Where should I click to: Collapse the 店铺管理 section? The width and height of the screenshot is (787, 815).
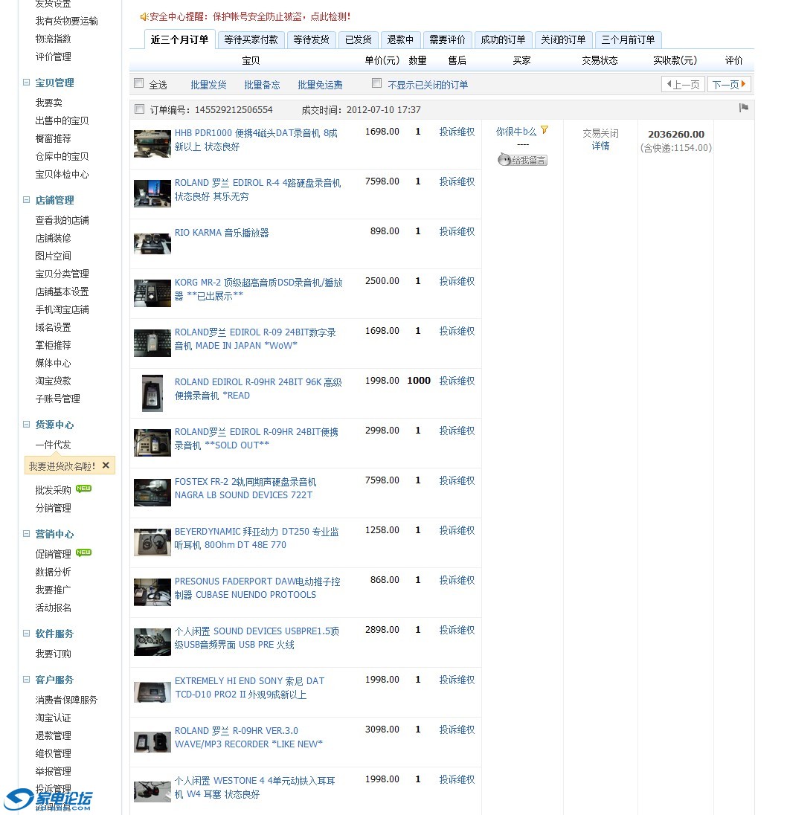(x=27, y=199)
